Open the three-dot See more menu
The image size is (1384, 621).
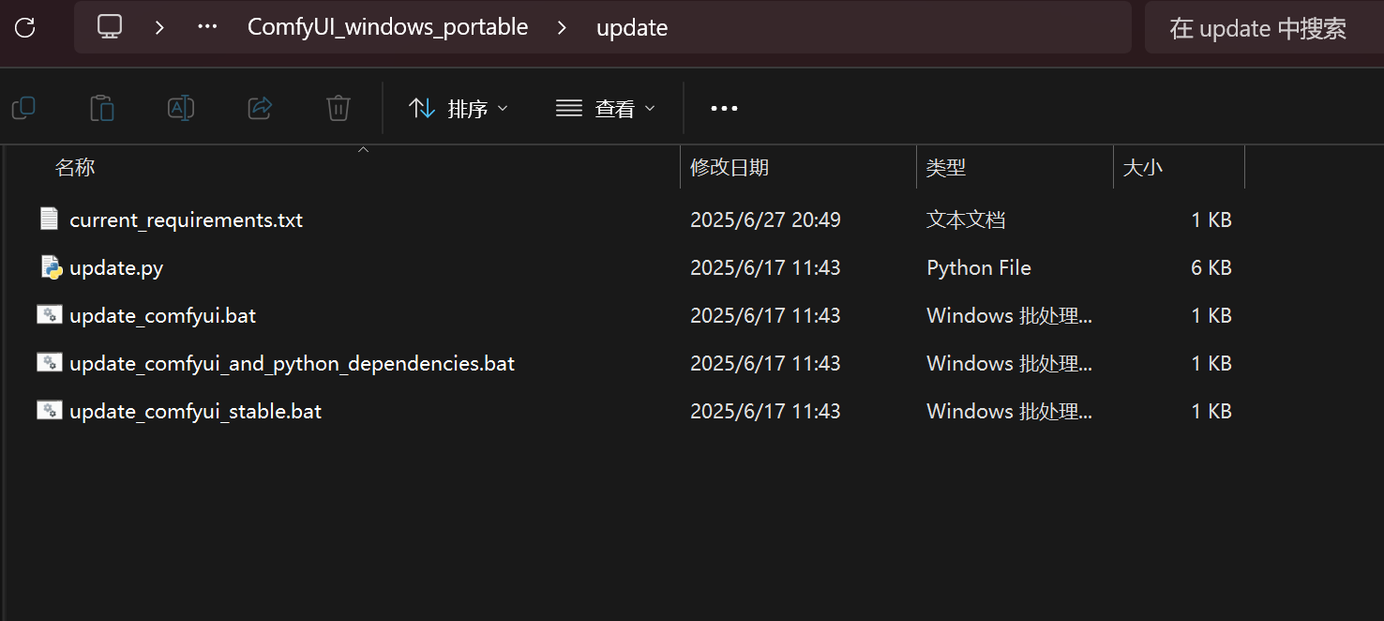click(724, 109)
